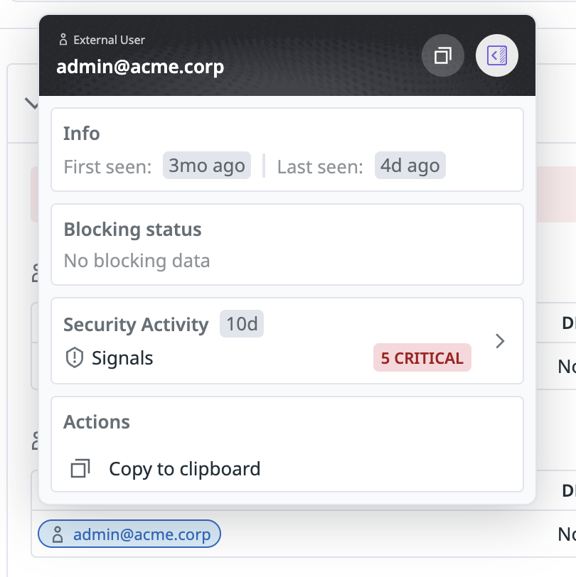
Task: Expand Security Activity with the right chevron
Action: click(500, 341)
